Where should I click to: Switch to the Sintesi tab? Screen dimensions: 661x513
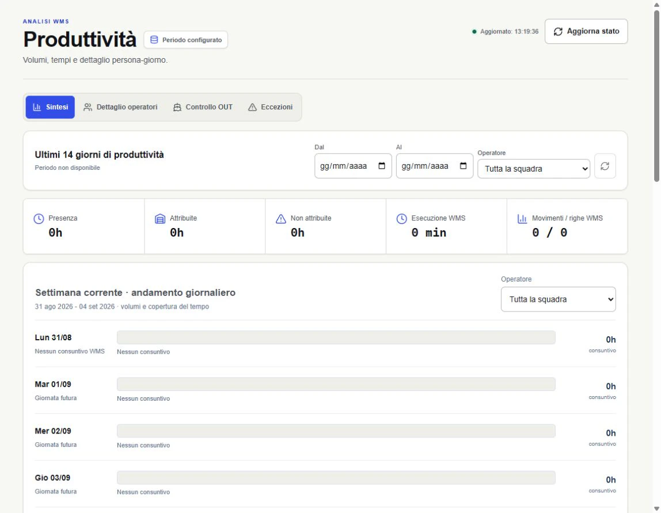click(x=50, y=107)
